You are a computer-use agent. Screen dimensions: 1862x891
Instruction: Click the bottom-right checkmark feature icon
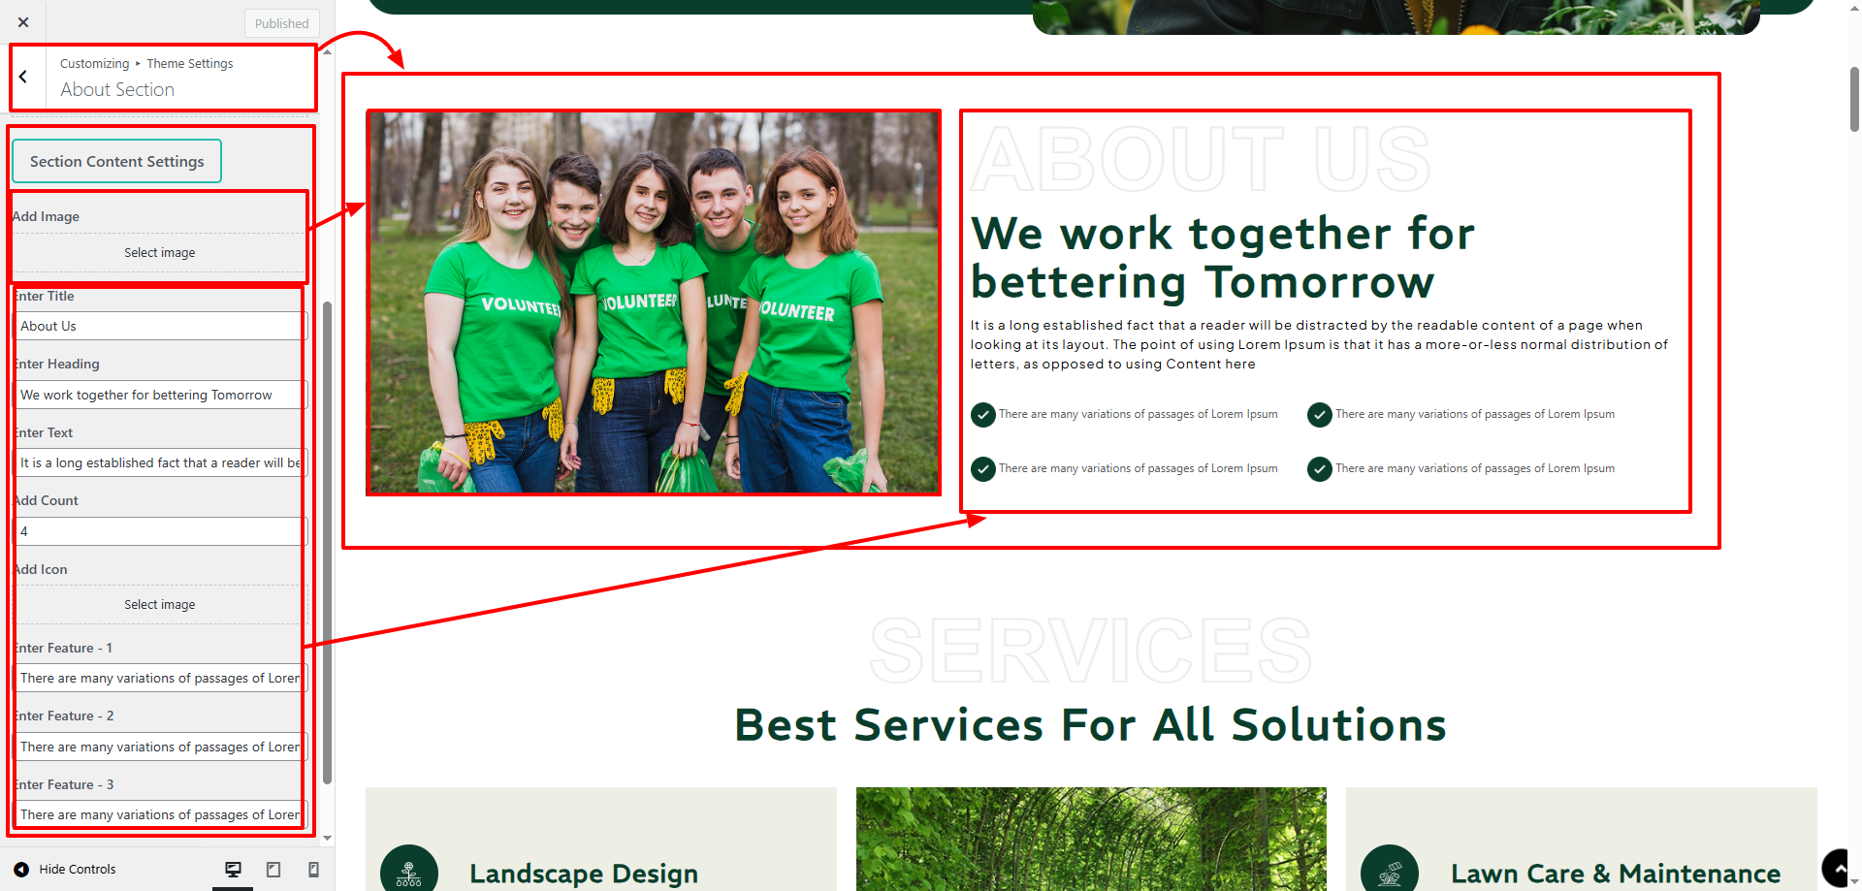tap(1320, 469)
